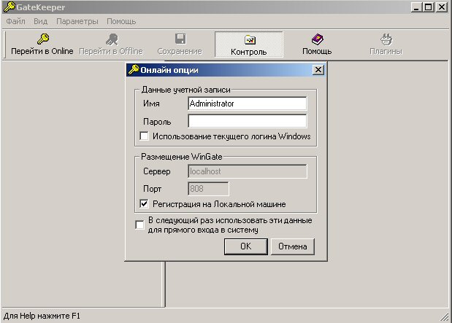Minimize the GateKeeper window

coord(416,7)
